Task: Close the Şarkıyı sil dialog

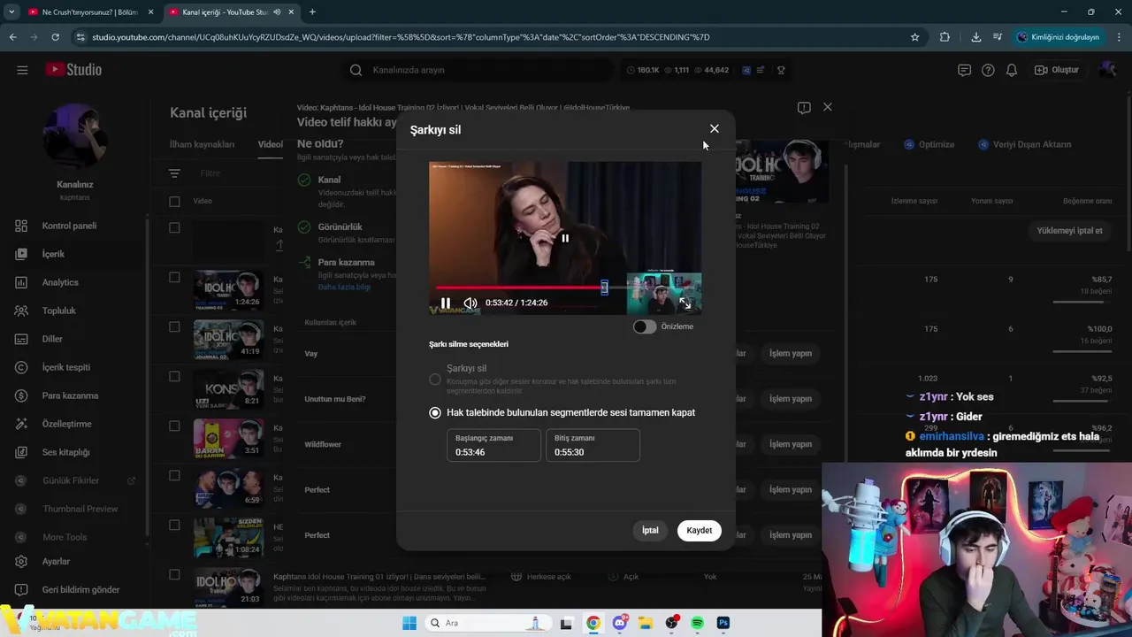Action: (x=715, y=129)
